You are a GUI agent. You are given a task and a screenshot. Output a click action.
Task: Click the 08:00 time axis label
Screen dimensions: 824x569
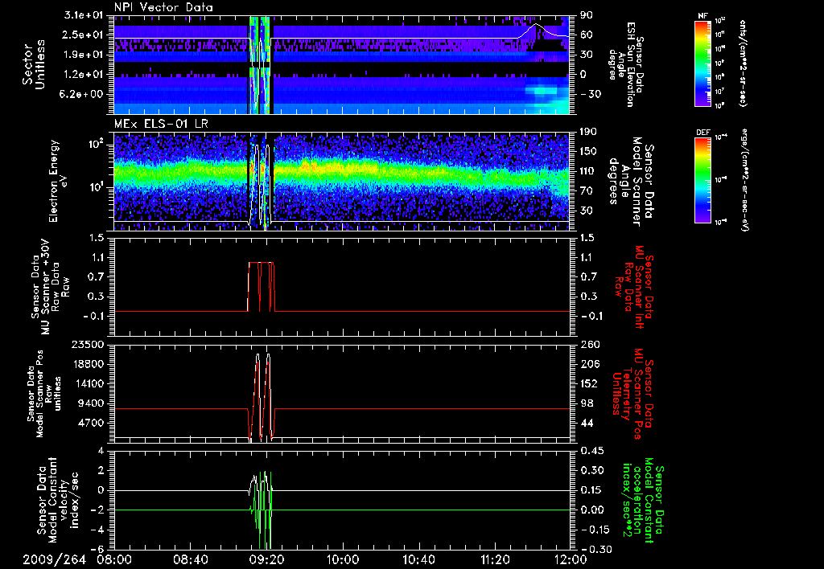tap(114, 559)
